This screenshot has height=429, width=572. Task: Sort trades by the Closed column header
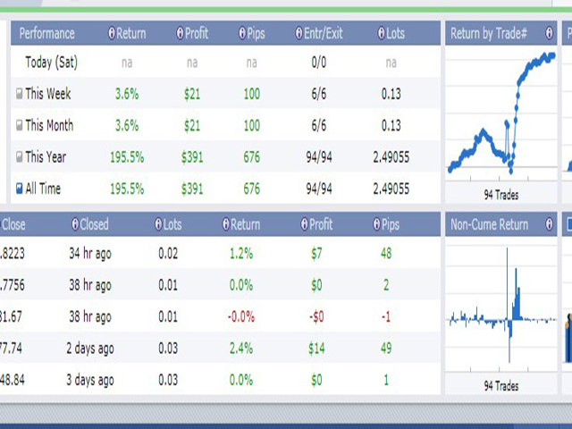coord(94,224)
